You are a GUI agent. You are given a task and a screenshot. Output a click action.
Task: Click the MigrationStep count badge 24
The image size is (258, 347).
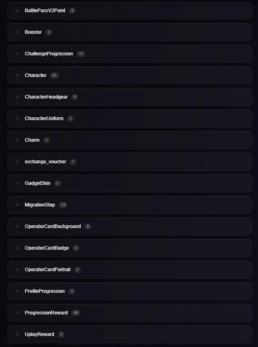pyautogui.click(x=63, y=205)
